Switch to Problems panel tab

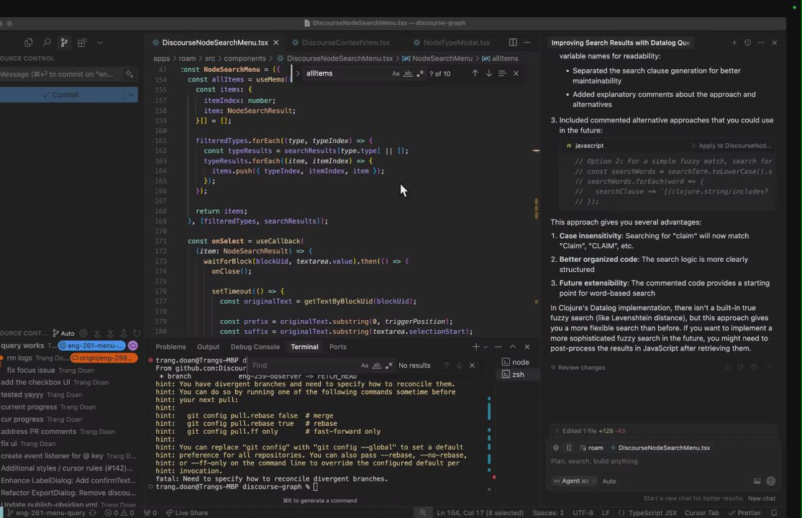pyautogui.click(x=171, y=347)
